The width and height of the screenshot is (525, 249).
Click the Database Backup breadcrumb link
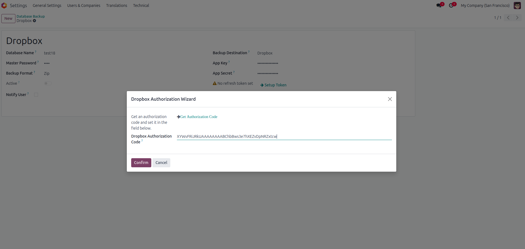pyautogui.click(x=31, y=16)
